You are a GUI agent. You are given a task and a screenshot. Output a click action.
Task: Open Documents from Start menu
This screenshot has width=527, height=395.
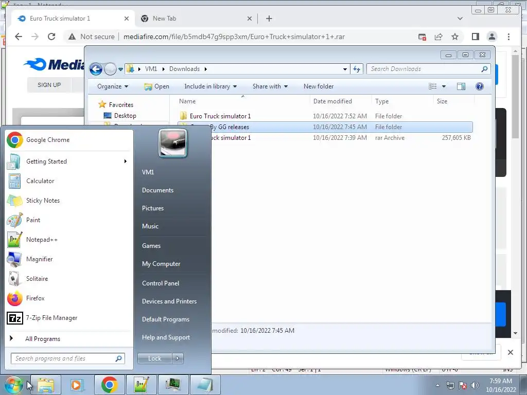pyautogui.click(x=157, y=190)
